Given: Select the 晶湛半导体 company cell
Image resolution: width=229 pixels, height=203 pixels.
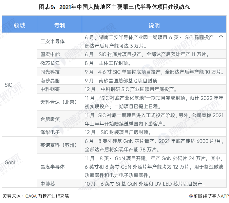Looking at the screenshot, I should pyautogui.click(x=53, y=166).
